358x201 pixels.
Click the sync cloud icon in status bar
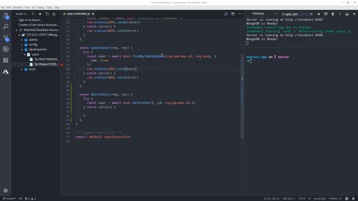21,199
